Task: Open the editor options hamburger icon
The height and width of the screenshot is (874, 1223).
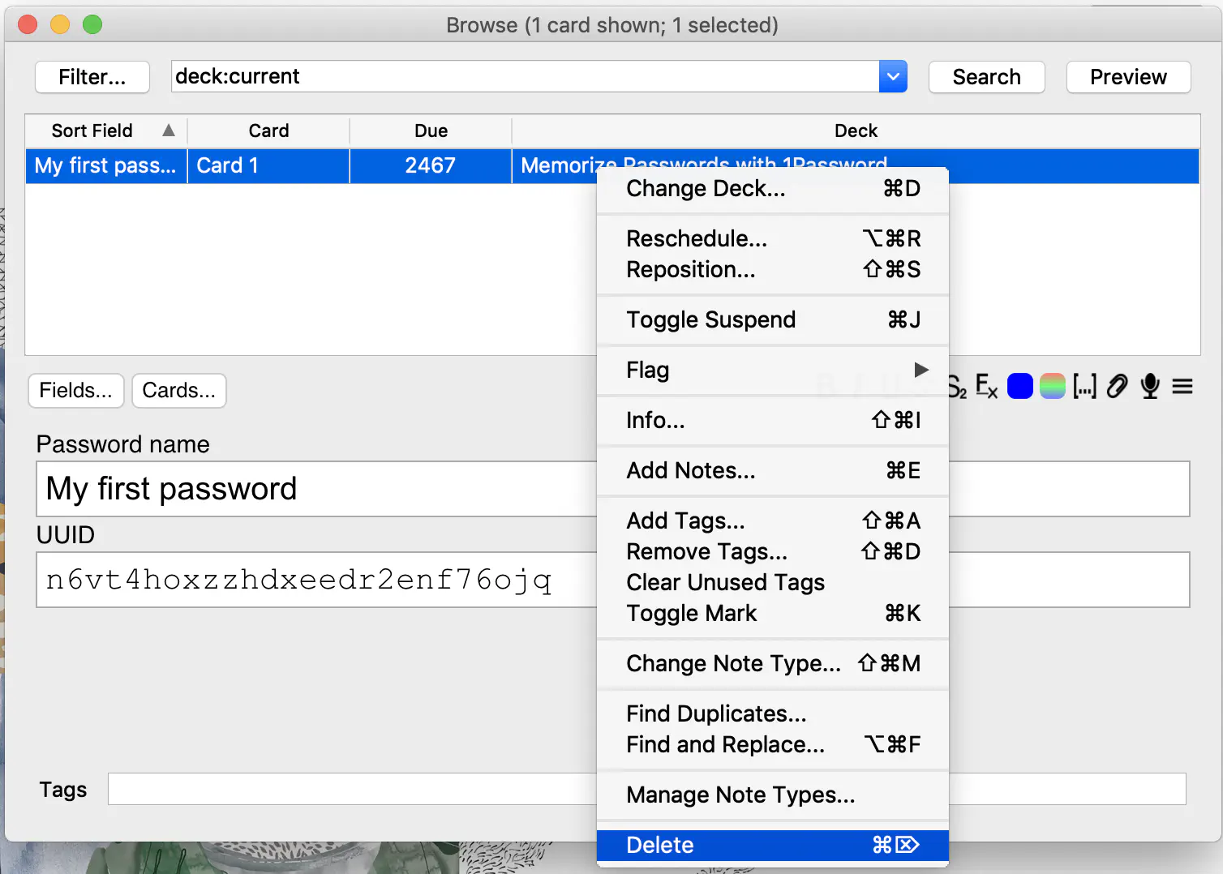Action: point(1182,386)
